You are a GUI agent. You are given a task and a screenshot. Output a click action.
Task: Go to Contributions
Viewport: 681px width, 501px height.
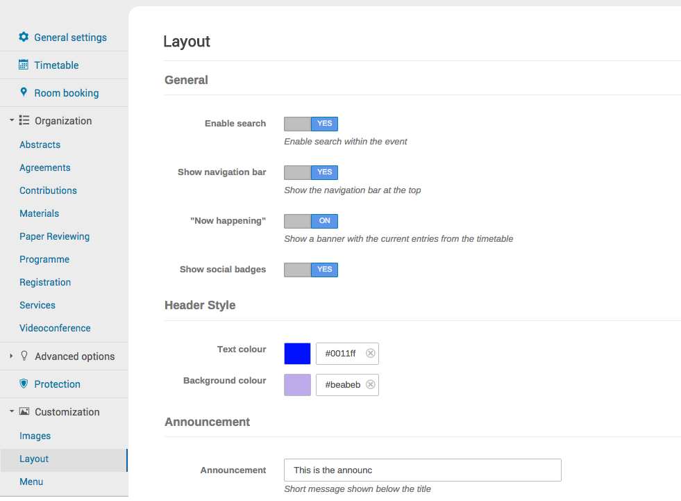click(x=48, y=190)
